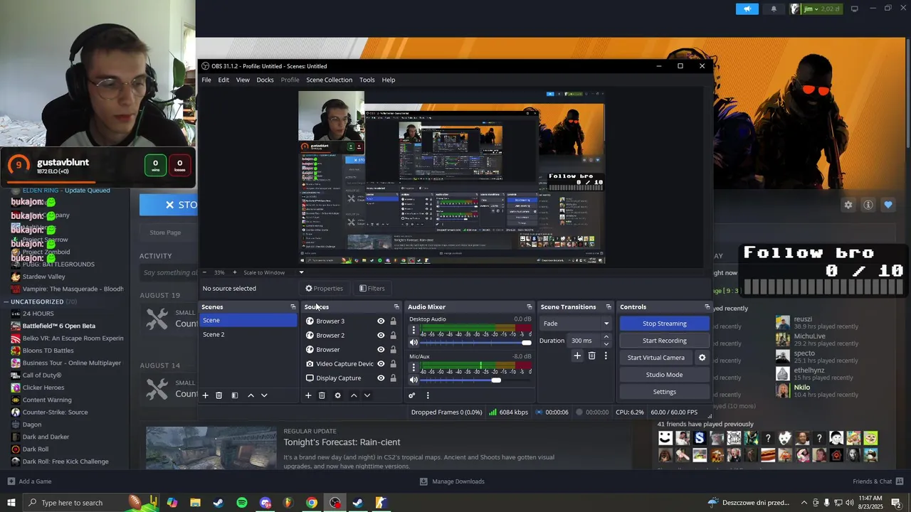
Task: Open Mic/Aux three-dot options
Action: (x=414, y=368)
